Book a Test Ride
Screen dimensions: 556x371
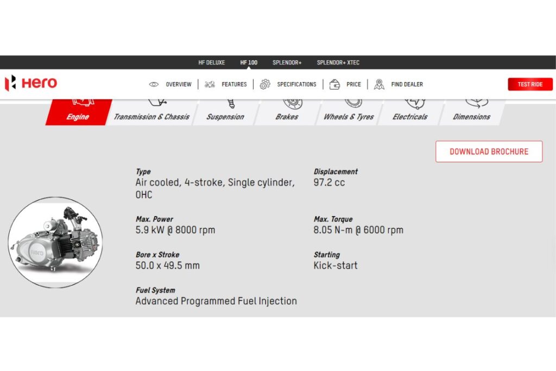pyautogui.click(x=530, y=84)
